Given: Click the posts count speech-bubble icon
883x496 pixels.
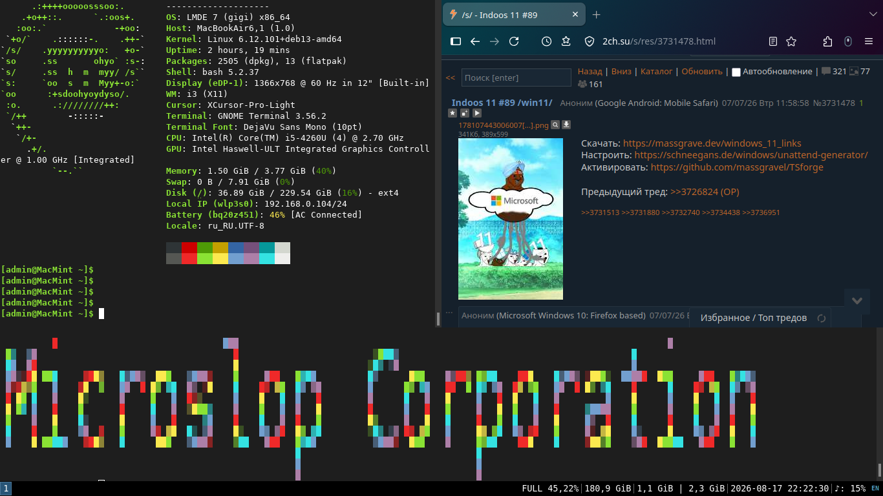Looking at the screenshot, I should point(826,71).
